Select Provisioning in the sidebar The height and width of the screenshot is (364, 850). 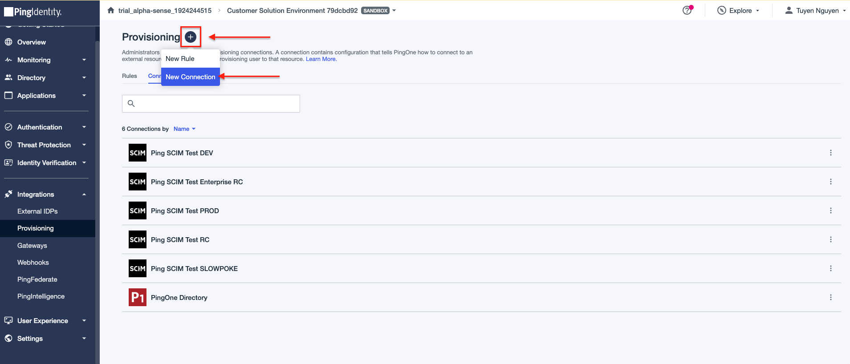[x=48, y=228]
